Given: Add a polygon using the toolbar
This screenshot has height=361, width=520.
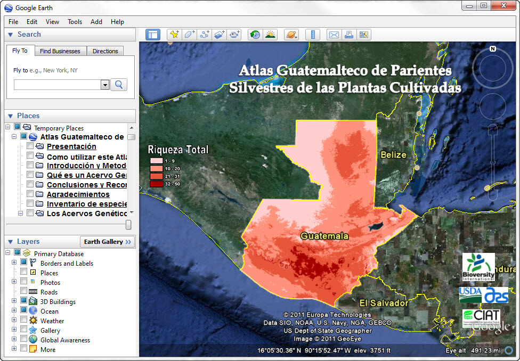Looking at the screenshot, I should pos(189,35).
